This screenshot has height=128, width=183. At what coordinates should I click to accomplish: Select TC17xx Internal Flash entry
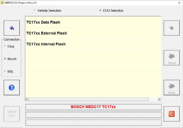pyautogui.click(x=46, y=44)
